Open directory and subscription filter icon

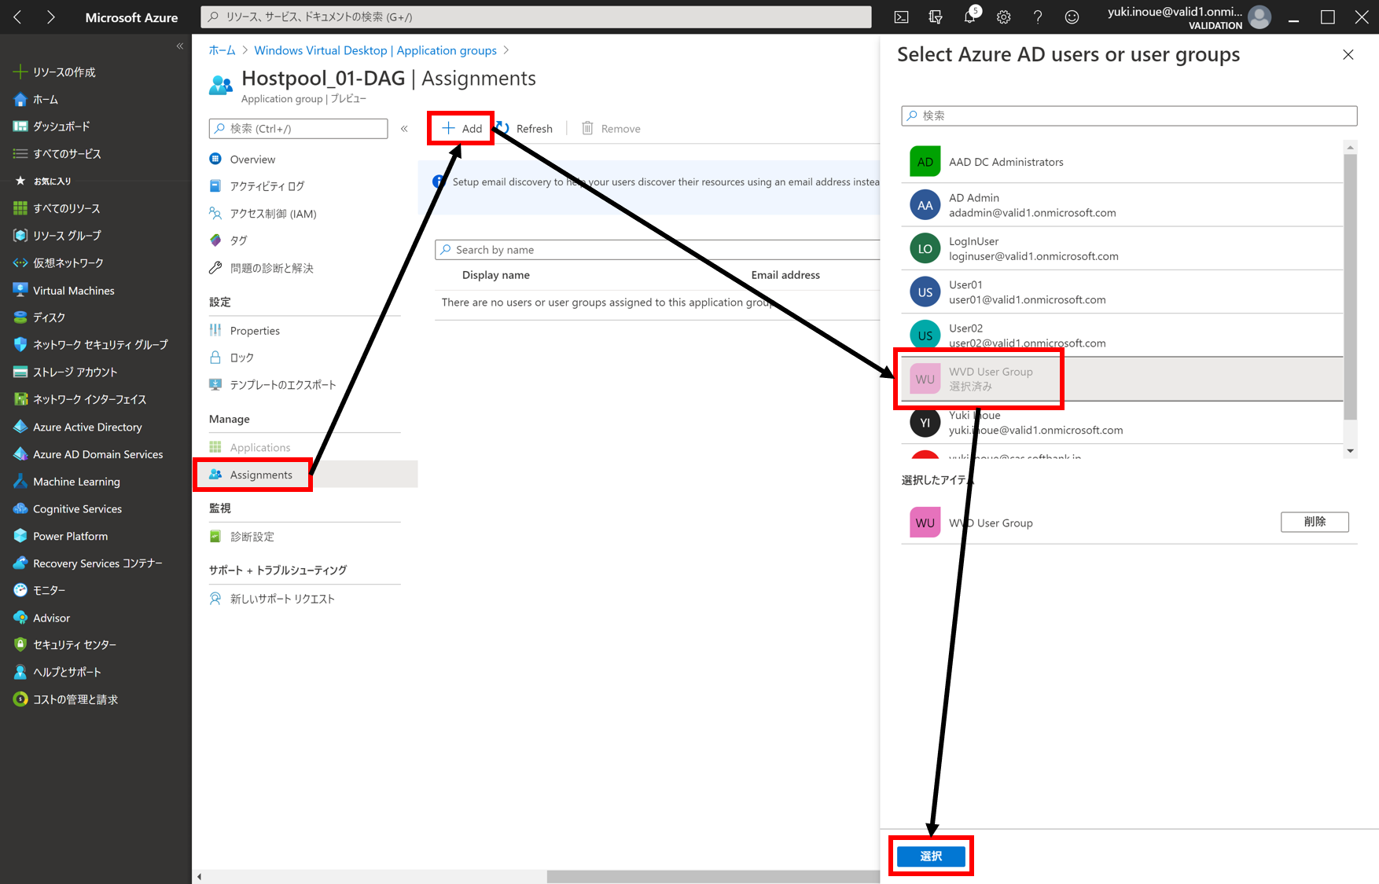(x=936, y=17)
